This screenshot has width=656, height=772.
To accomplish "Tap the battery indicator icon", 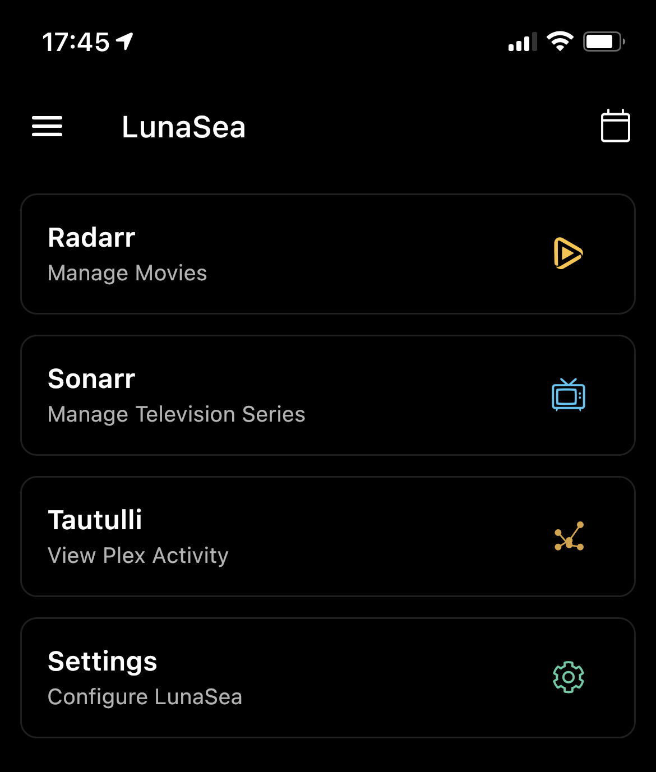I will pos(604,41).
